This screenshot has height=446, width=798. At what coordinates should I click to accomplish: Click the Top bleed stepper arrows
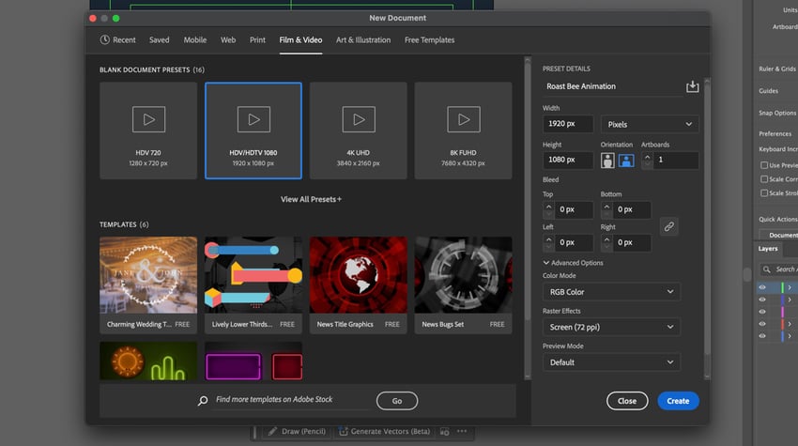coord(548,209)
